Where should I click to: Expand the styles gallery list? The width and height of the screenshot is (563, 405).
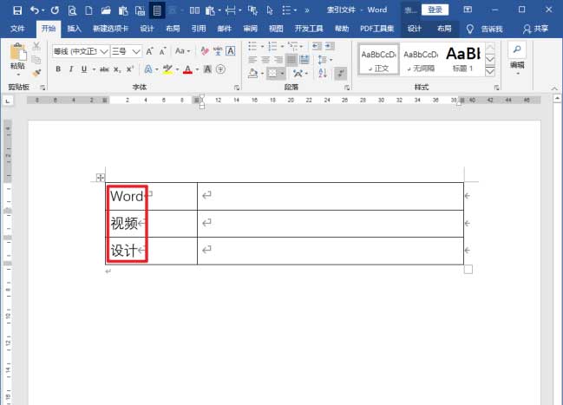coord(490,72)
